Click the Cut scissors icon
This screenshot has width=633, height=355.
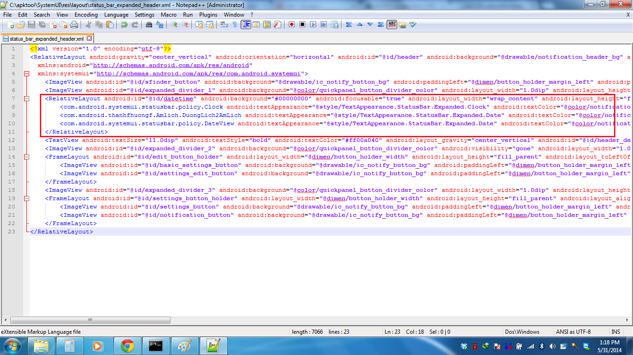88,24
